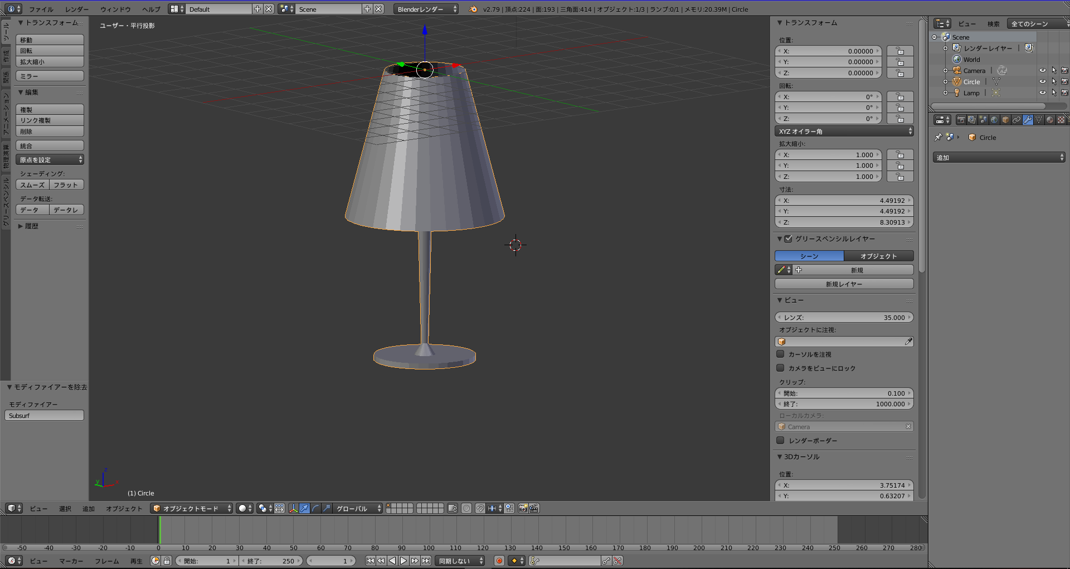Open the ファイル menu
The image size is (1070, 569).
tap(41, 9)
